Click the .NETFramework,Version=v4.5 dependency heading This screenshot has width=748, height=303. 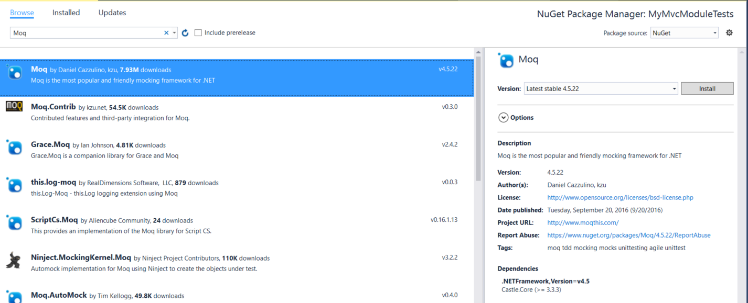(546, 281)
